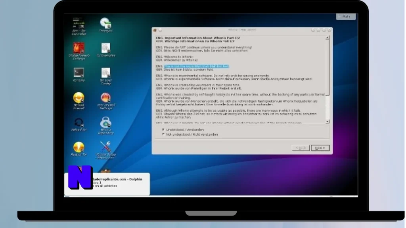
Task: Click heading "Important Information About Whonix Part 1/2"
Action: [x=202, y=38]
